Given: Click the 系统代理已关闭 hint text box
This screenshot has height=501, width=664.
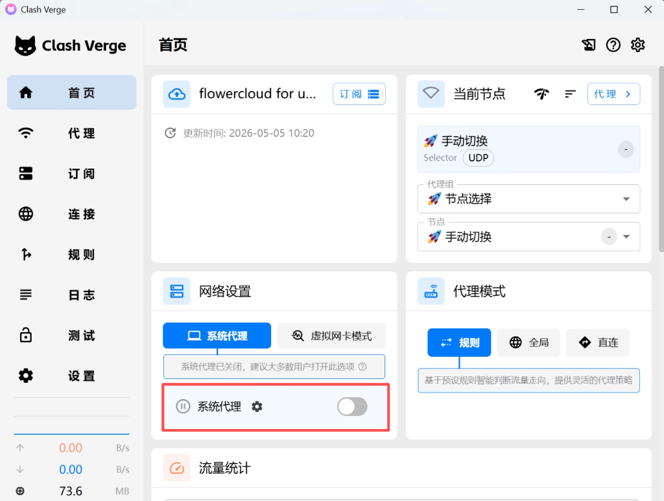Looking at the screenshot, I should [274, 367].
